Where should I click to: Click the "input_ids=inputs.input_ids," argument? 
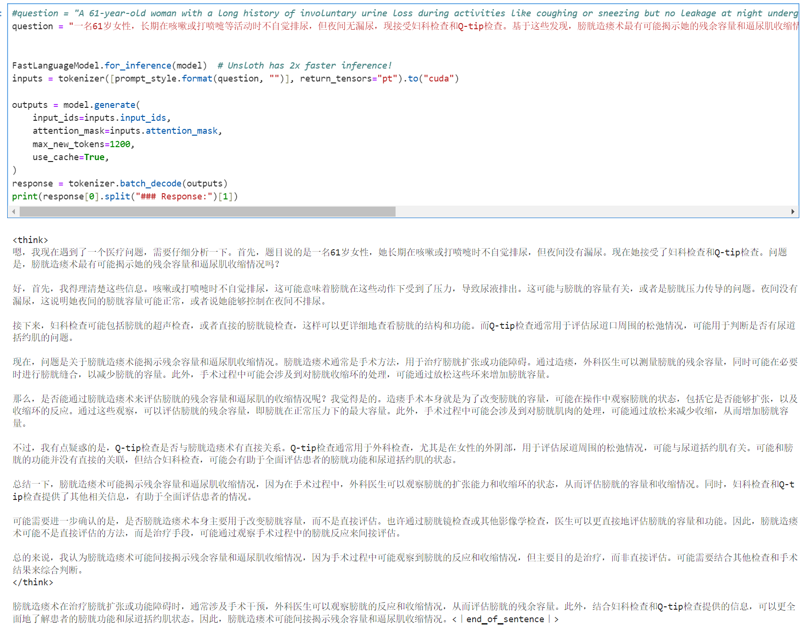(102, 117)
